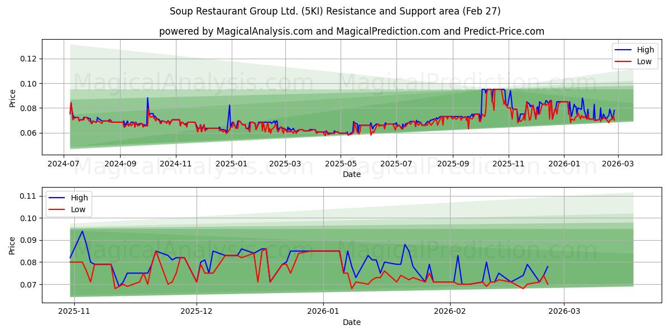Screen dimensions: 670x335
Task: Click the early-November 0.094 peak on the lower chart's blue line
Action: pos(82,231)
